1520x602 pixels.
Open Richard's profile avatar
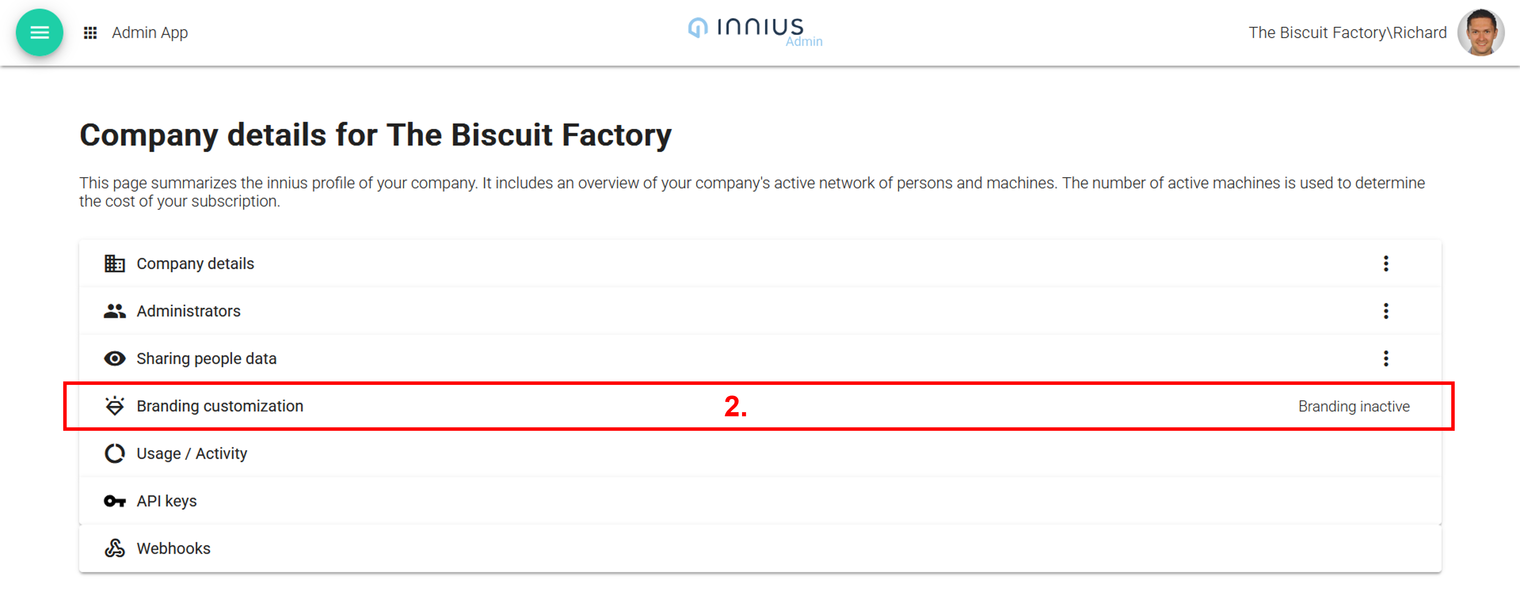(1480, 32)
